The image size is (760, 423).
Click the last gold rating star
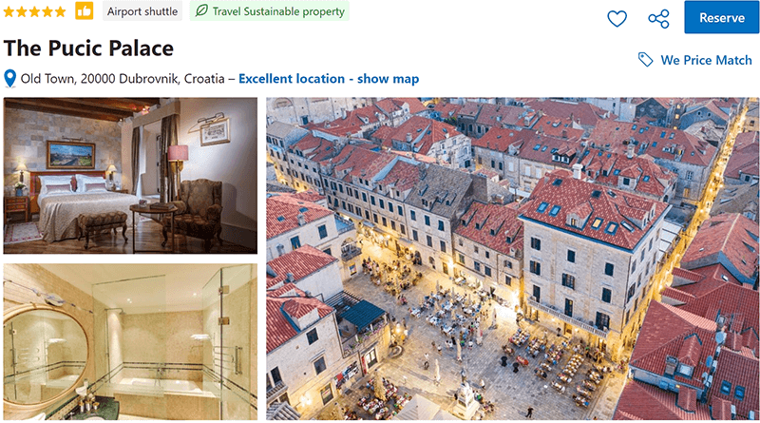tap(60, 11)
